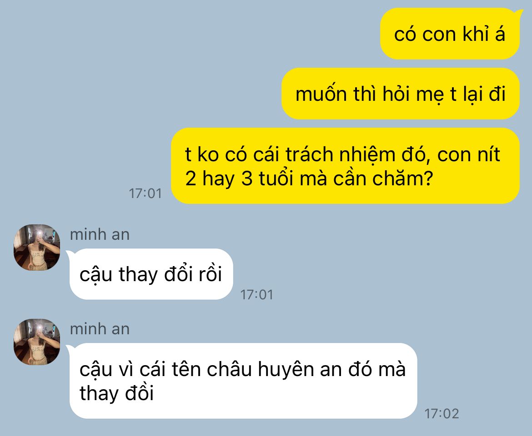Screen dimensions: 532x436
Task: Click the word 'rồi' in the short white bubble
Action: 211,274
